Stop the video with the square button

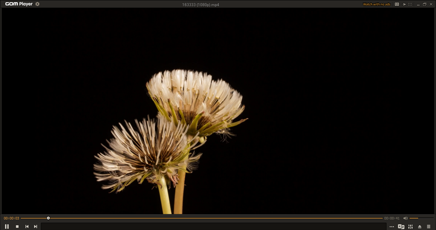coord(17,226)
